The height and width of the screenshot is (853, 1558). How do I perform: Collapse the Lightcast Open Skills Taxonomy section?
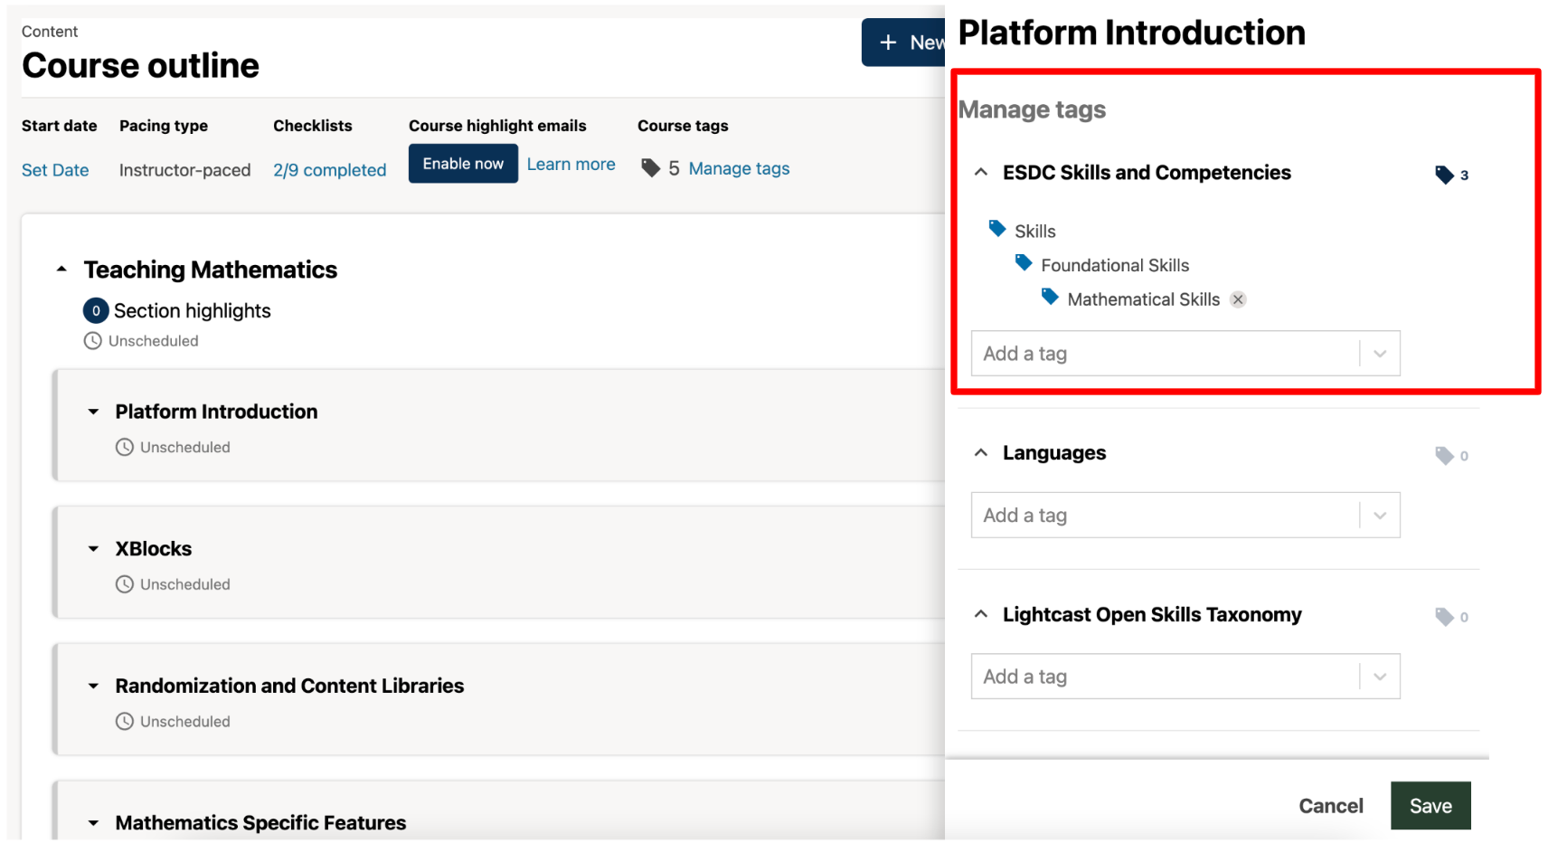(x=981, y=614)
